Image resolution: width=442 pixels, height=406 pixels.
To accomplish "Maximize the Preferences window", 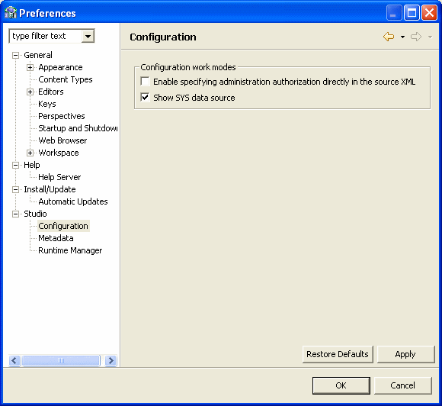I will pyautogui.click(x=412, y=13).
